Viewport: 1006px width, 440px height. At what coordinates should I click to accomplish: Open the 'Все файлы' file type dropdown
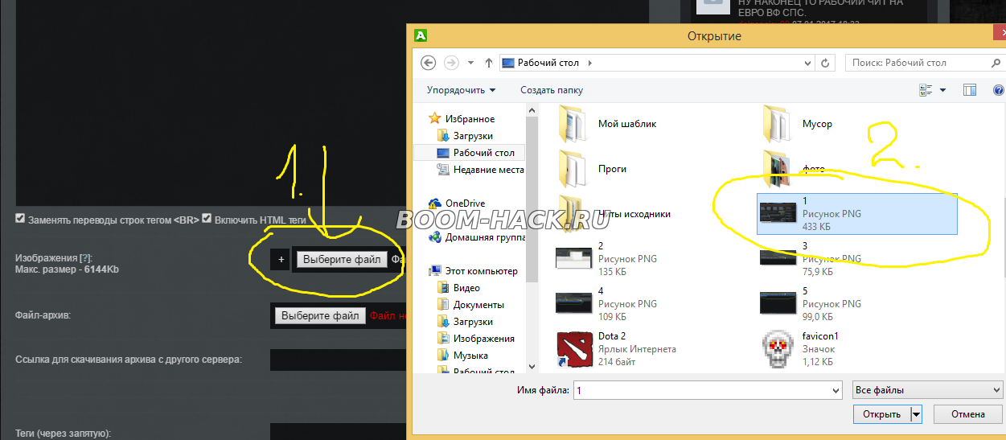coord(927,390)
